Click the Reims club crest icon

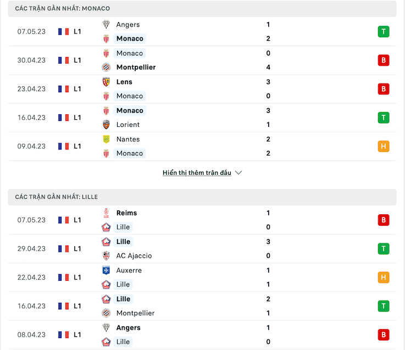106,213
